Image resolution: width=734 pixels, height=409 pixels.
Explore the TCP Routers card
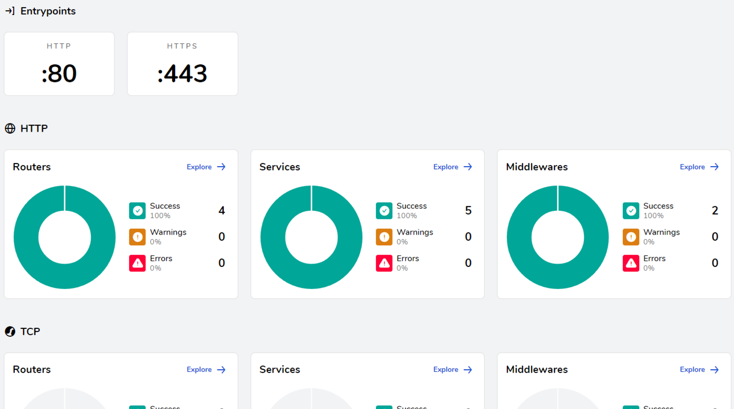206,370
